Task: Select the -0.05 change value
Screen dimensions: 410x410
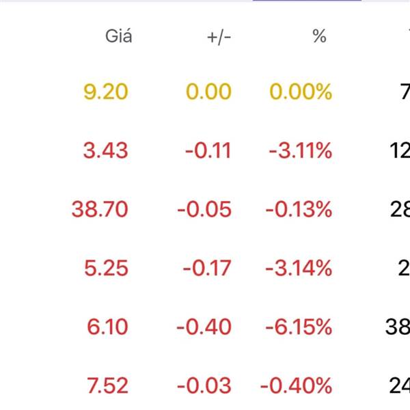Action: (204, 209)
